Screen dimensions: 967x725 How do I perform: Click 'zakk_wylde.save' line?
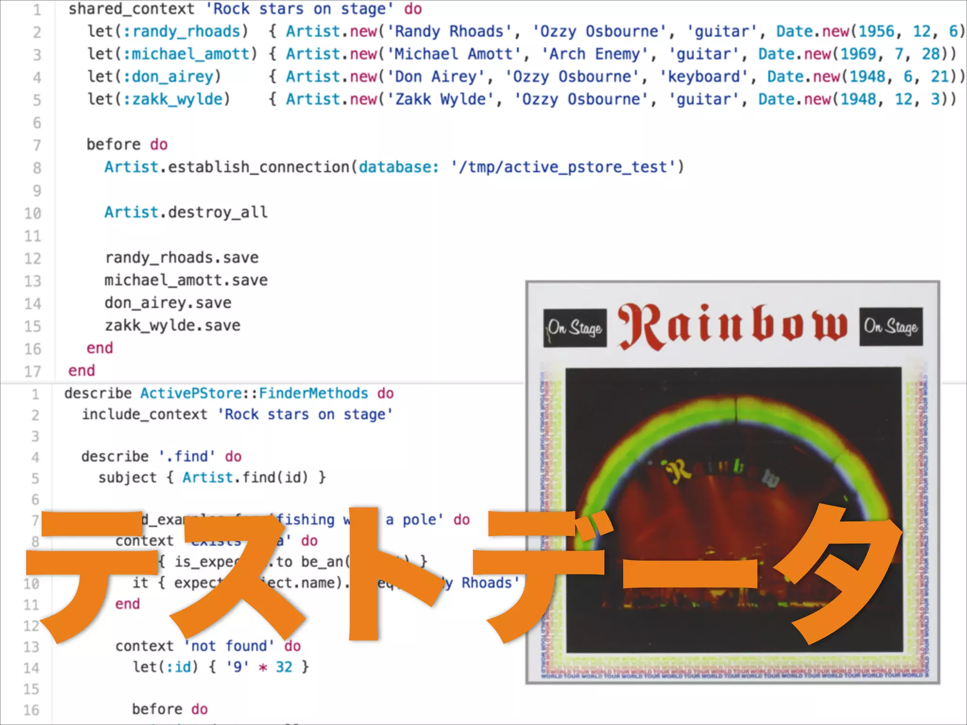click(173, 326)
